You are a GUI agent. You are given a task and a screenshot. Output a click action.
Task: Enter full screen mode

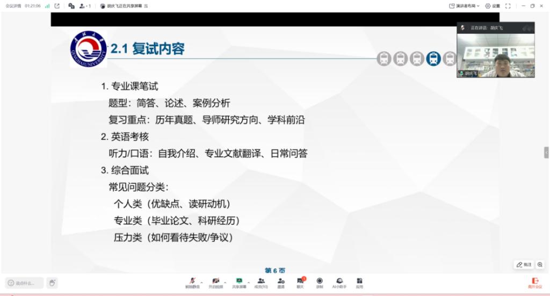(508, 6)
